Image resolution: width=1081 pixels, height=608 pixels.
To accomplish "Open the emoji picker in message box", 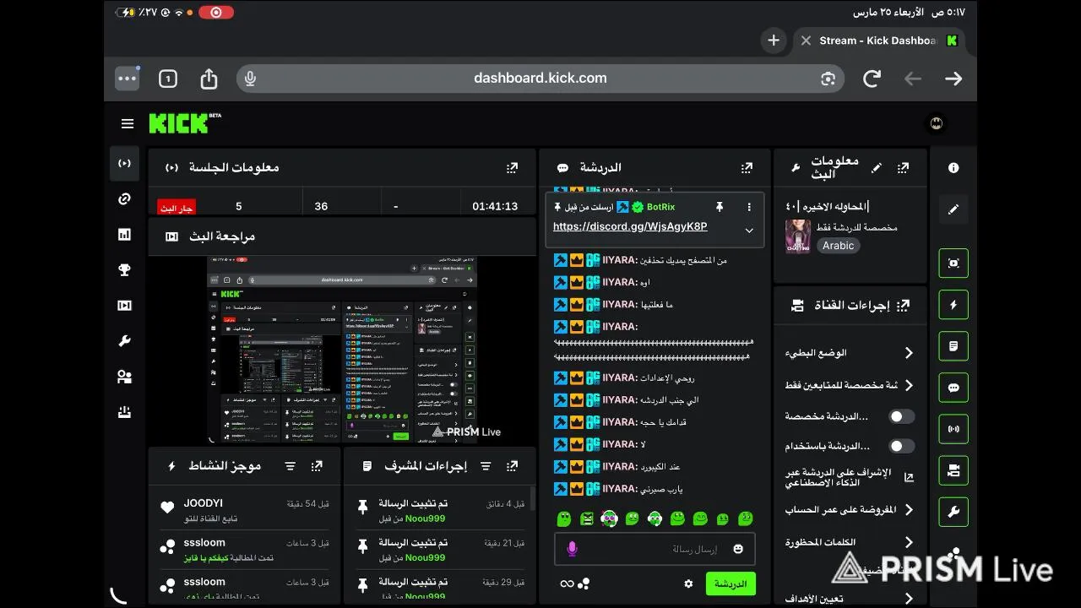I will [738, 549].
